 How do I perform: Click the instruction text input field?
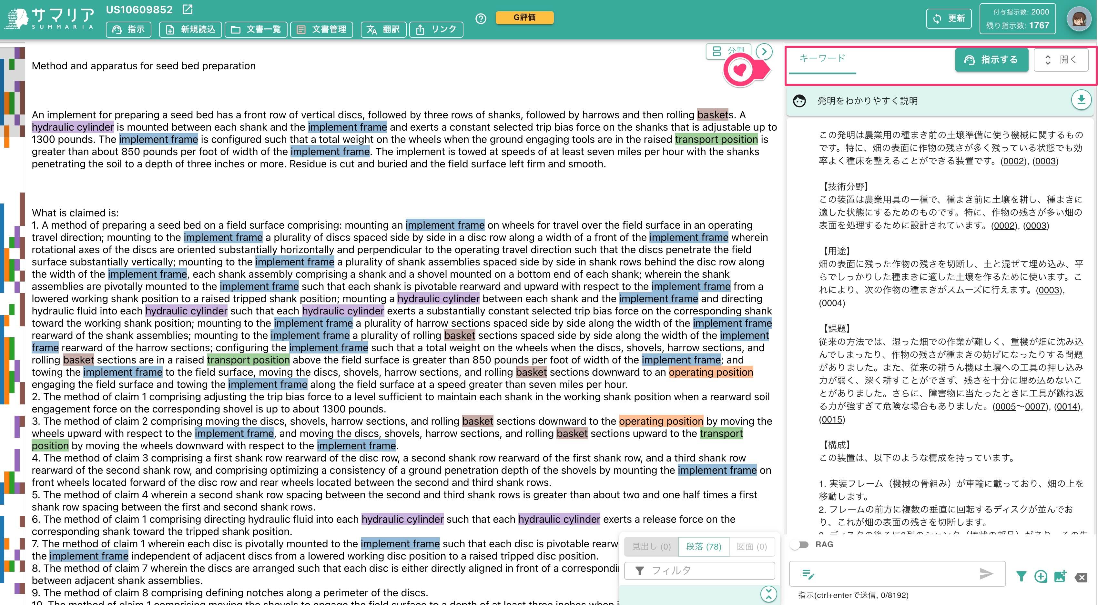click(897, 574)
